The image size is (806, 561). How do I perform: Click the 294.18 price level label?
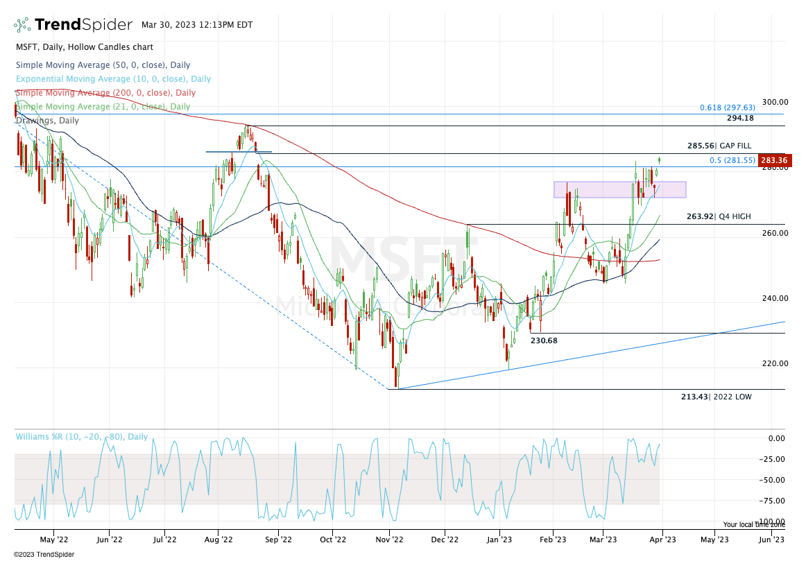pyautogui.click(x=740, y=118)
